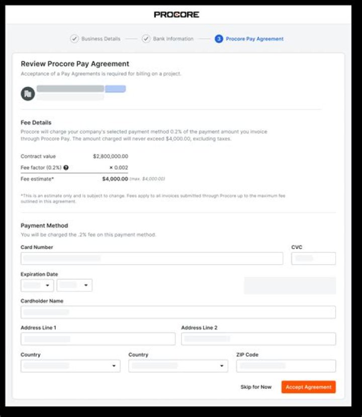
Task: Expand the second Country dropdown
Action: pos(178,366)
